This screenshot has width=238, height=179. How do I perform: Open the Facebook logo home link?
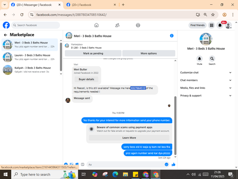pyautogui.click(x=6, y=25)
